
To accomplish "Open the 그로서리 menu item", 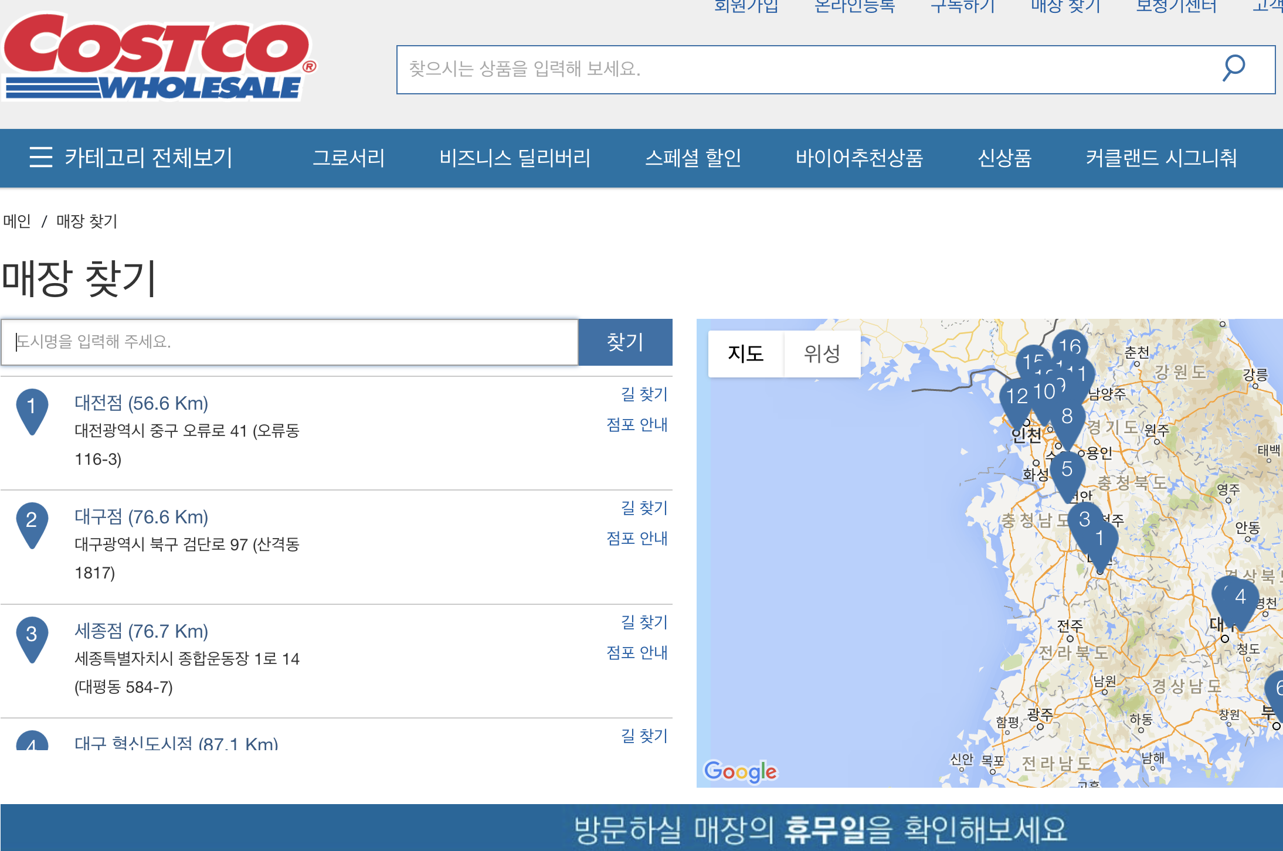I will 348,158.
